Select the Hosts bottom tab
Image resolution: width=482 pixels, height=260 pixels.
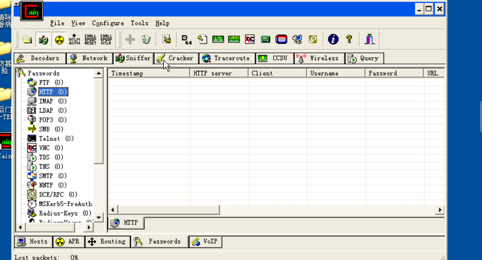[34, 242]
